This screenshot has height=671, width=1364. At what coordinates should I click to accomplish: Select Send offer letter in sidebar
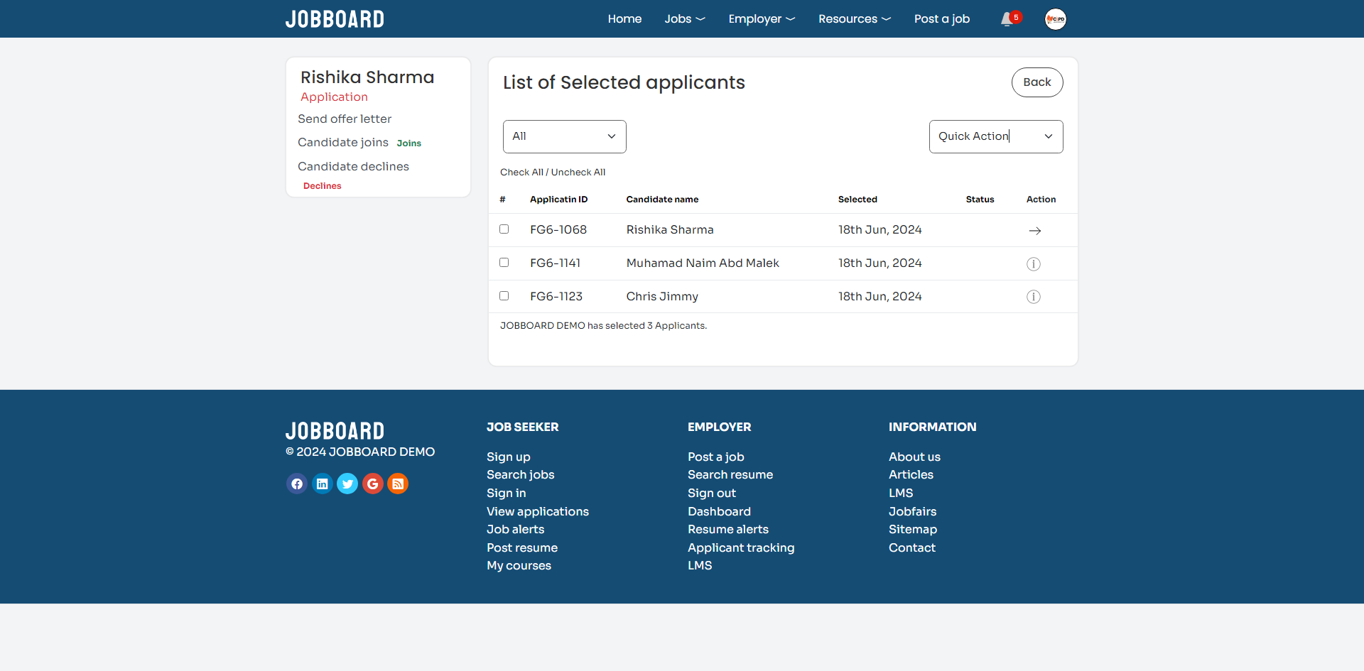(345, 119)
